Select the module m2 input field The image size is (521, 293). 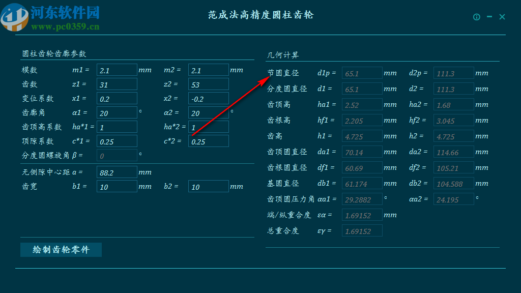click(208, 70)
